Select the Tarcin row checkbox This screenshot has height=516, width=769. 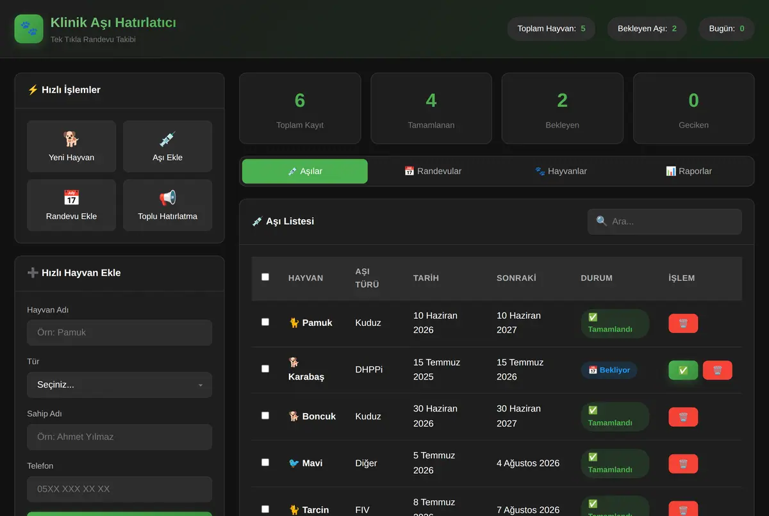pyautogui.click(x=265, y=509)
